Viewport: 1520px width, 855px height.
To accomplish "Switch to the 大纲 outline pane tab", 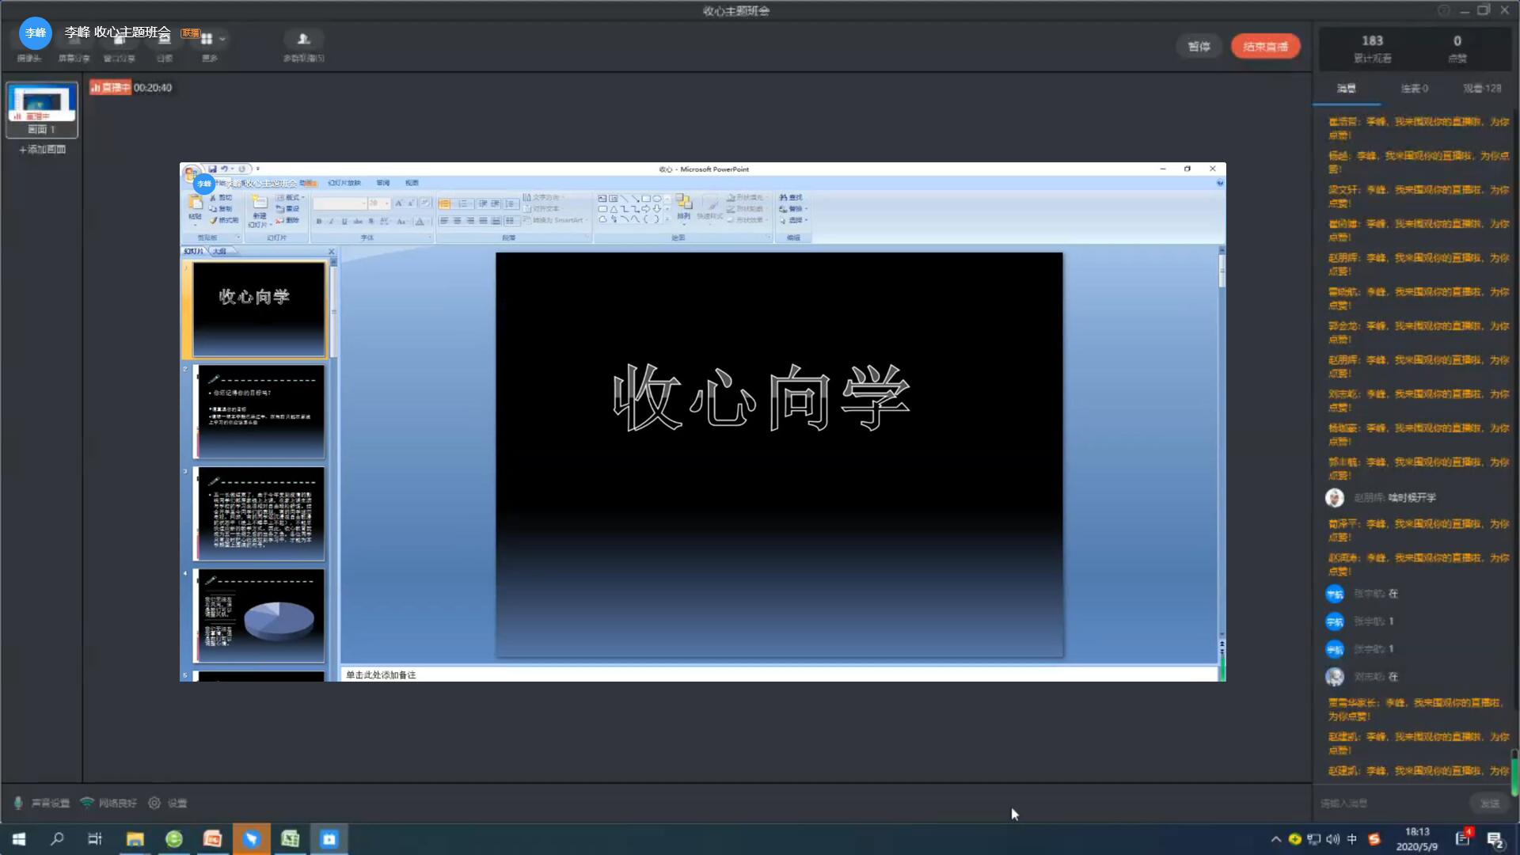I will [219, 251].
